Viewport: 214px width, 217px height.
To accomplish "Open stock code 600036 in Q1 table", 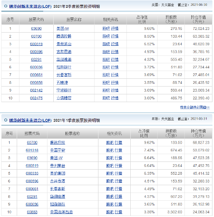I will 32,204.
